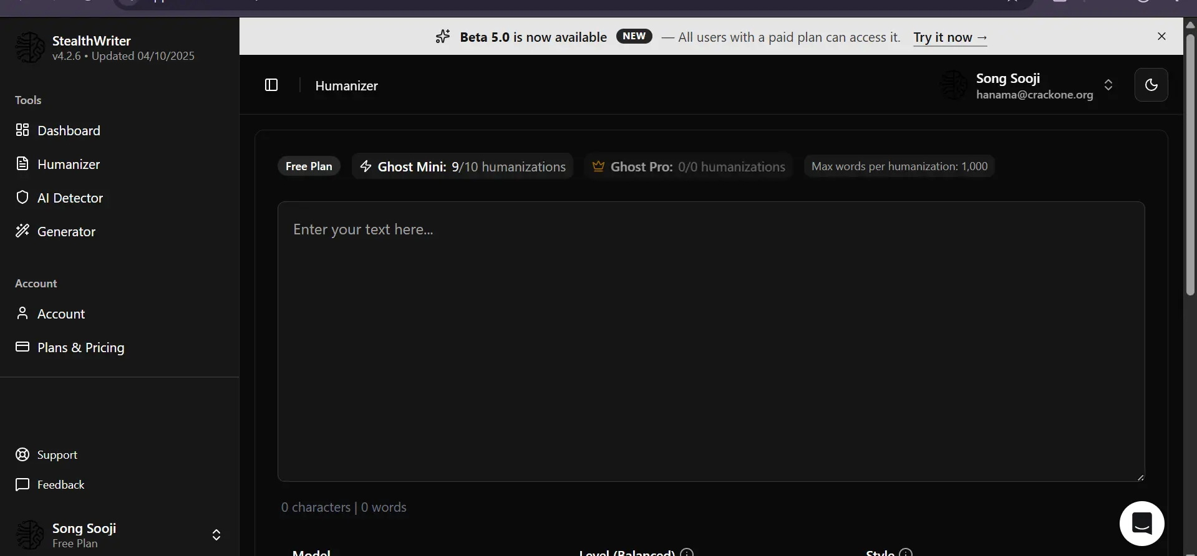Screen dimensions: 1197x556
Task: Click the Dashboard grid icon
Action: pos(22,130)
